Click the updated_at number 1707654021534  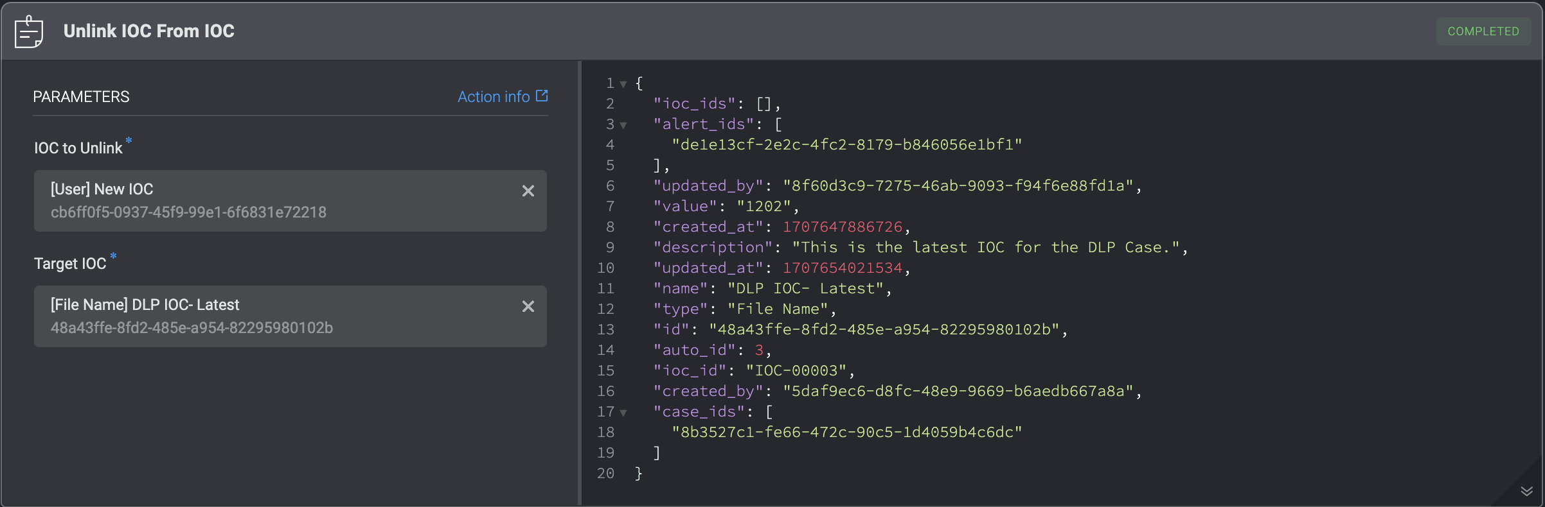(x=843, y=268)
